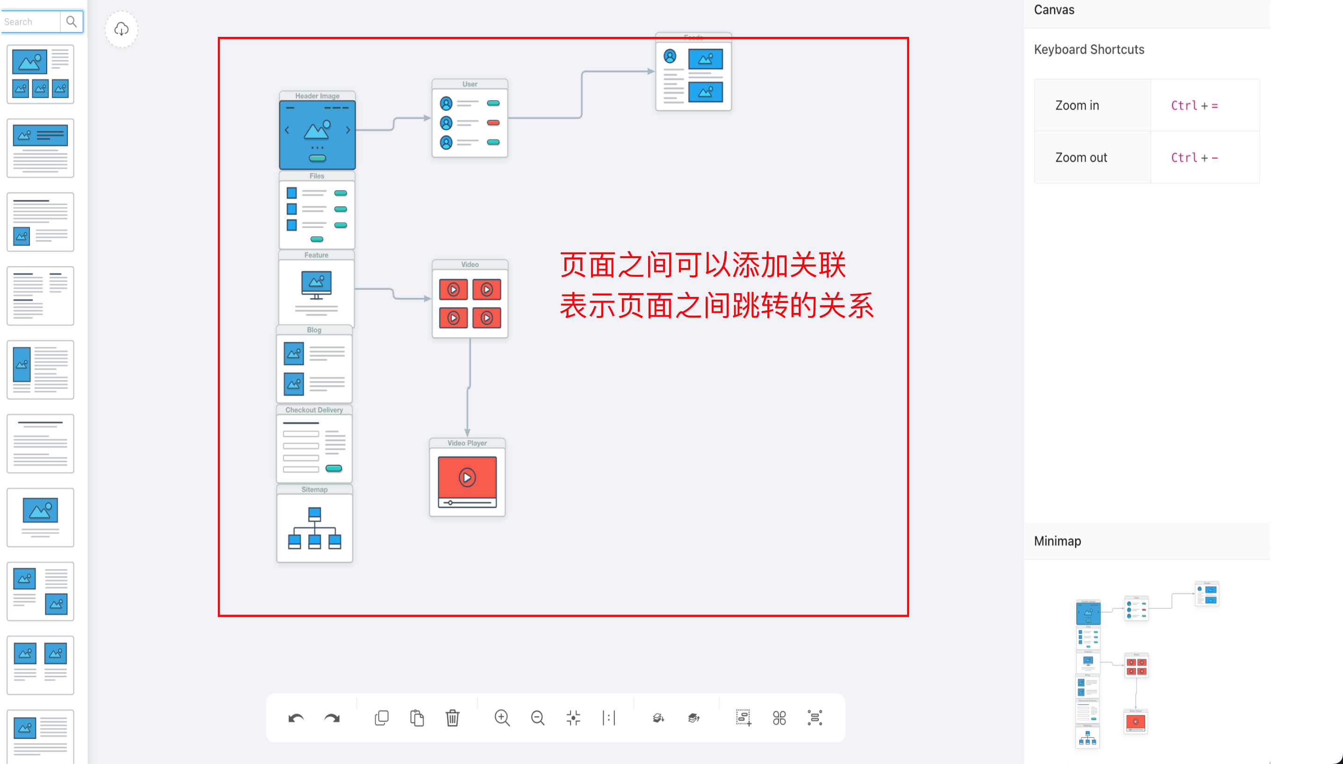Delete selection with the trash icon
The height and width of the screenshot is (764, 1343).
tap(452, 718)
